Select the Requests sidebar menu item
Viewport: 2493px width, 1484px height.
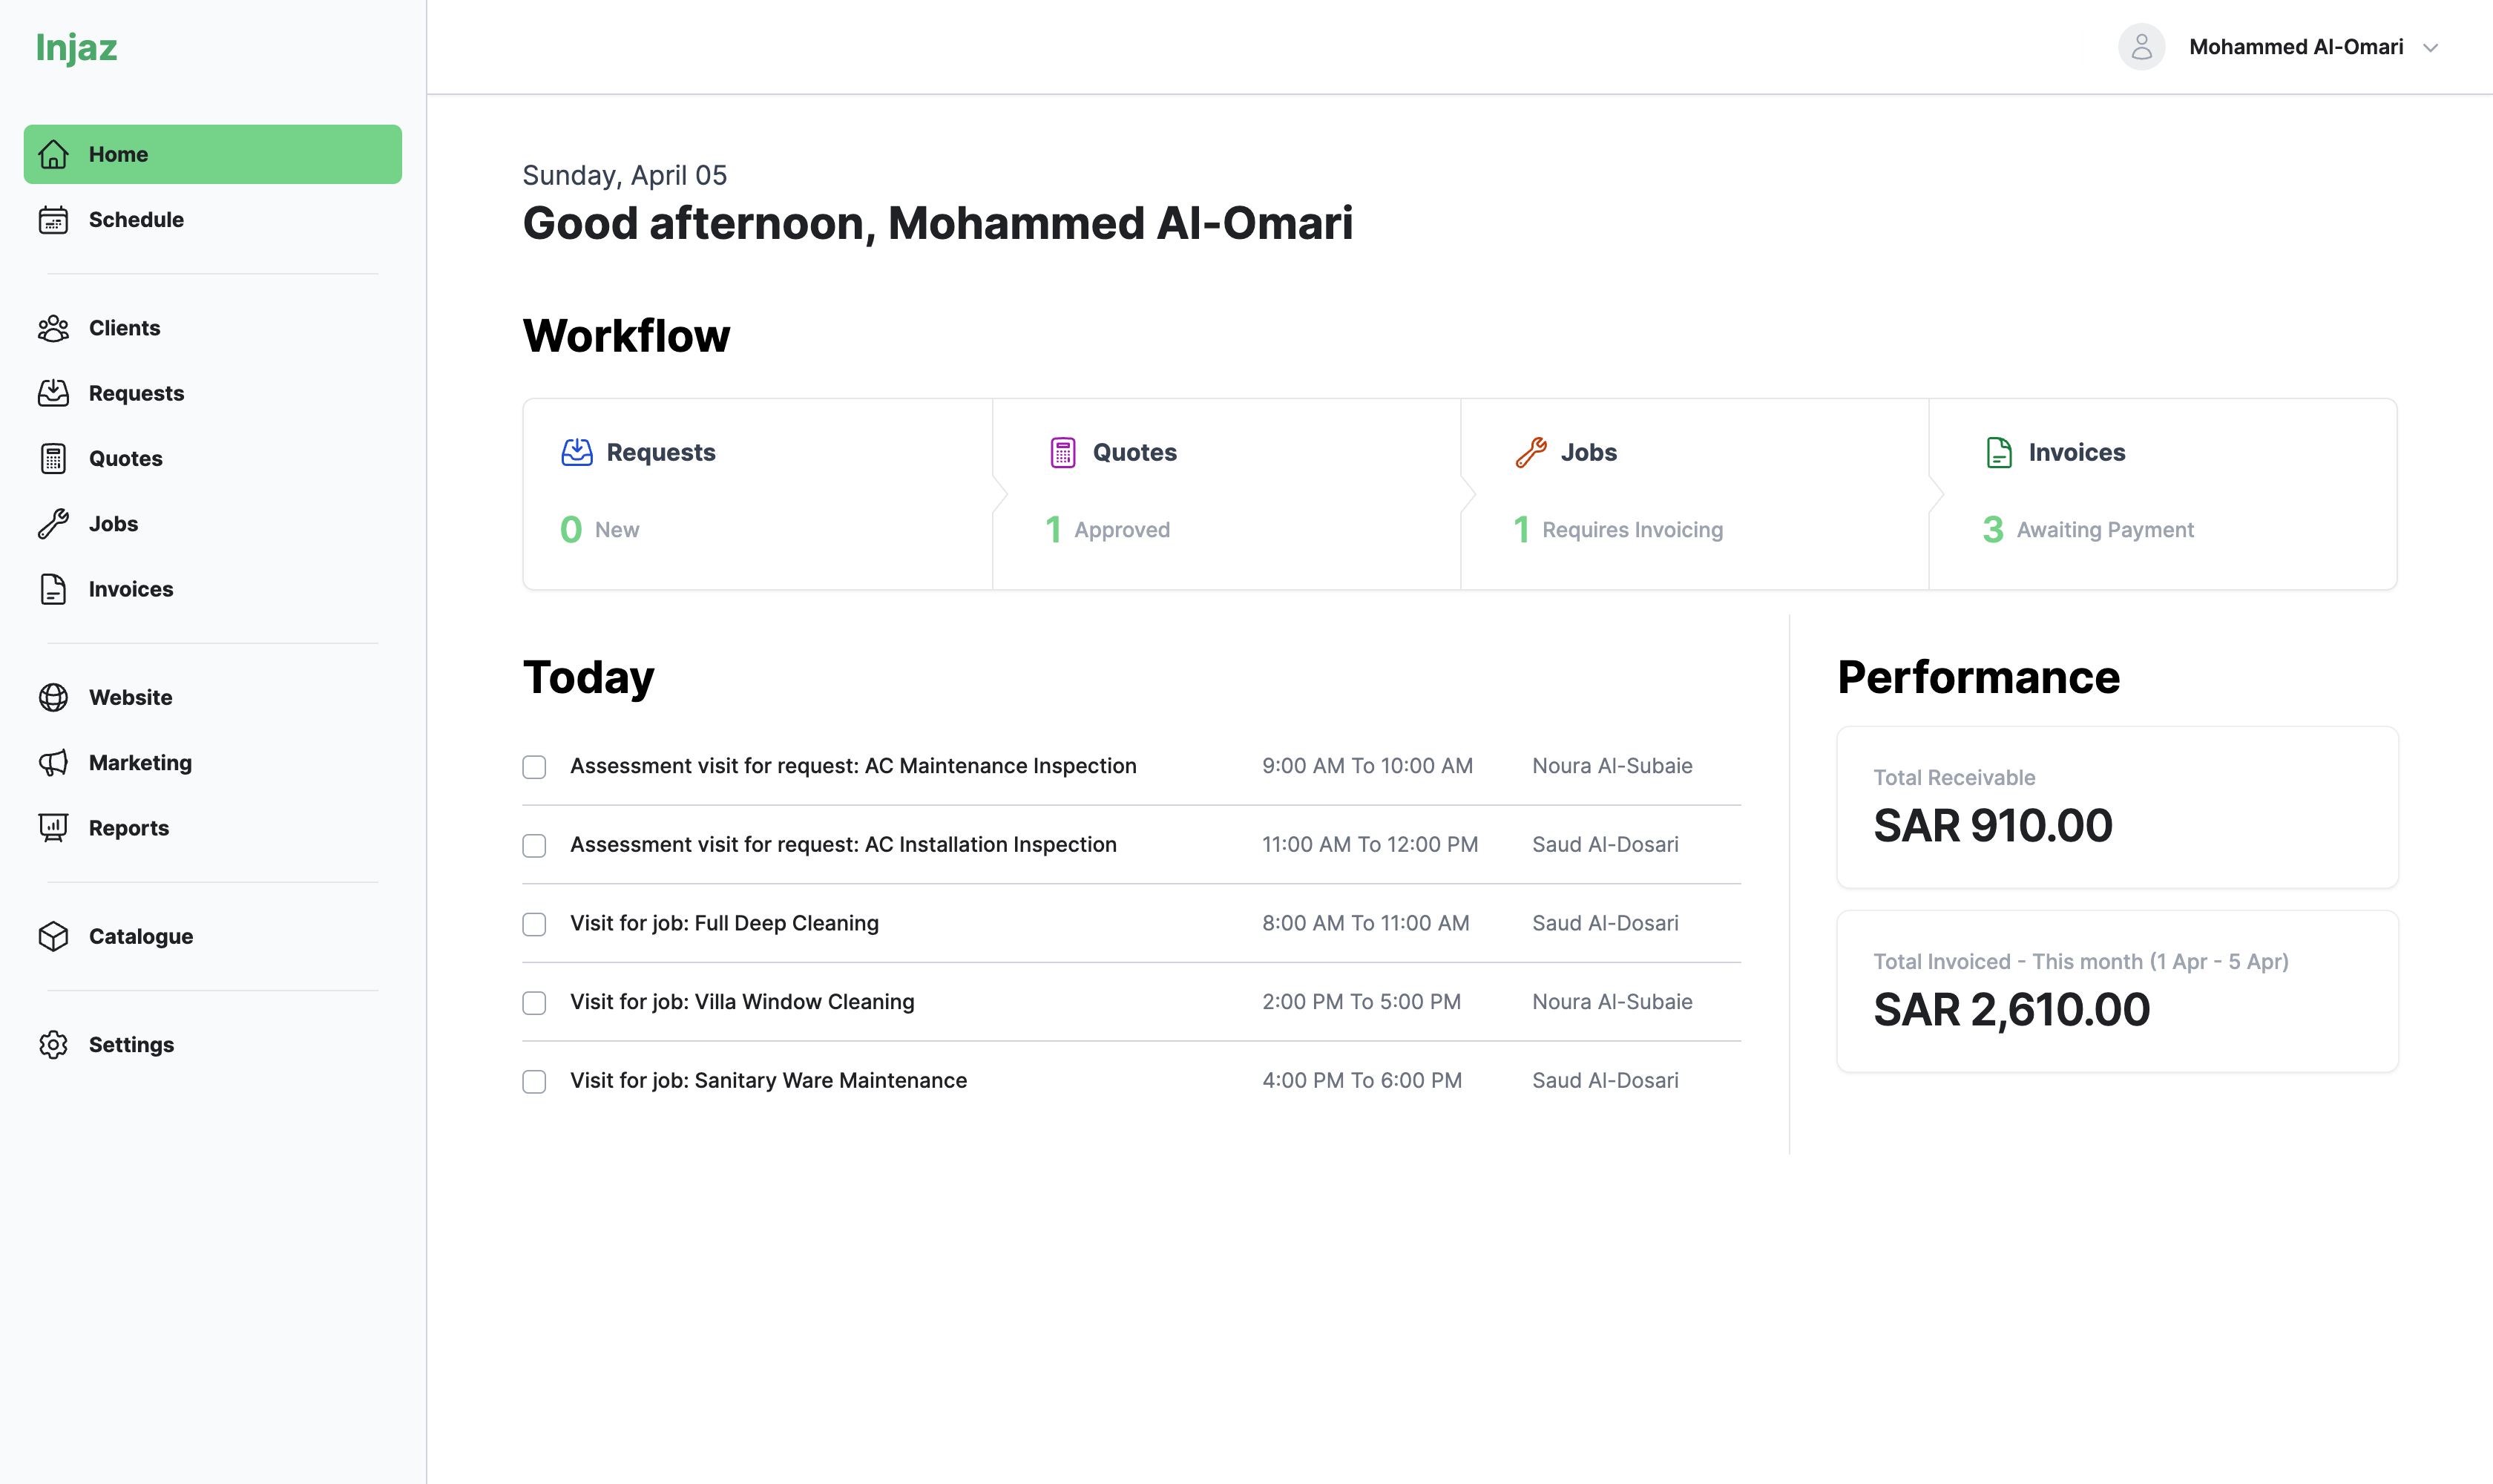[x=136, y=393]
